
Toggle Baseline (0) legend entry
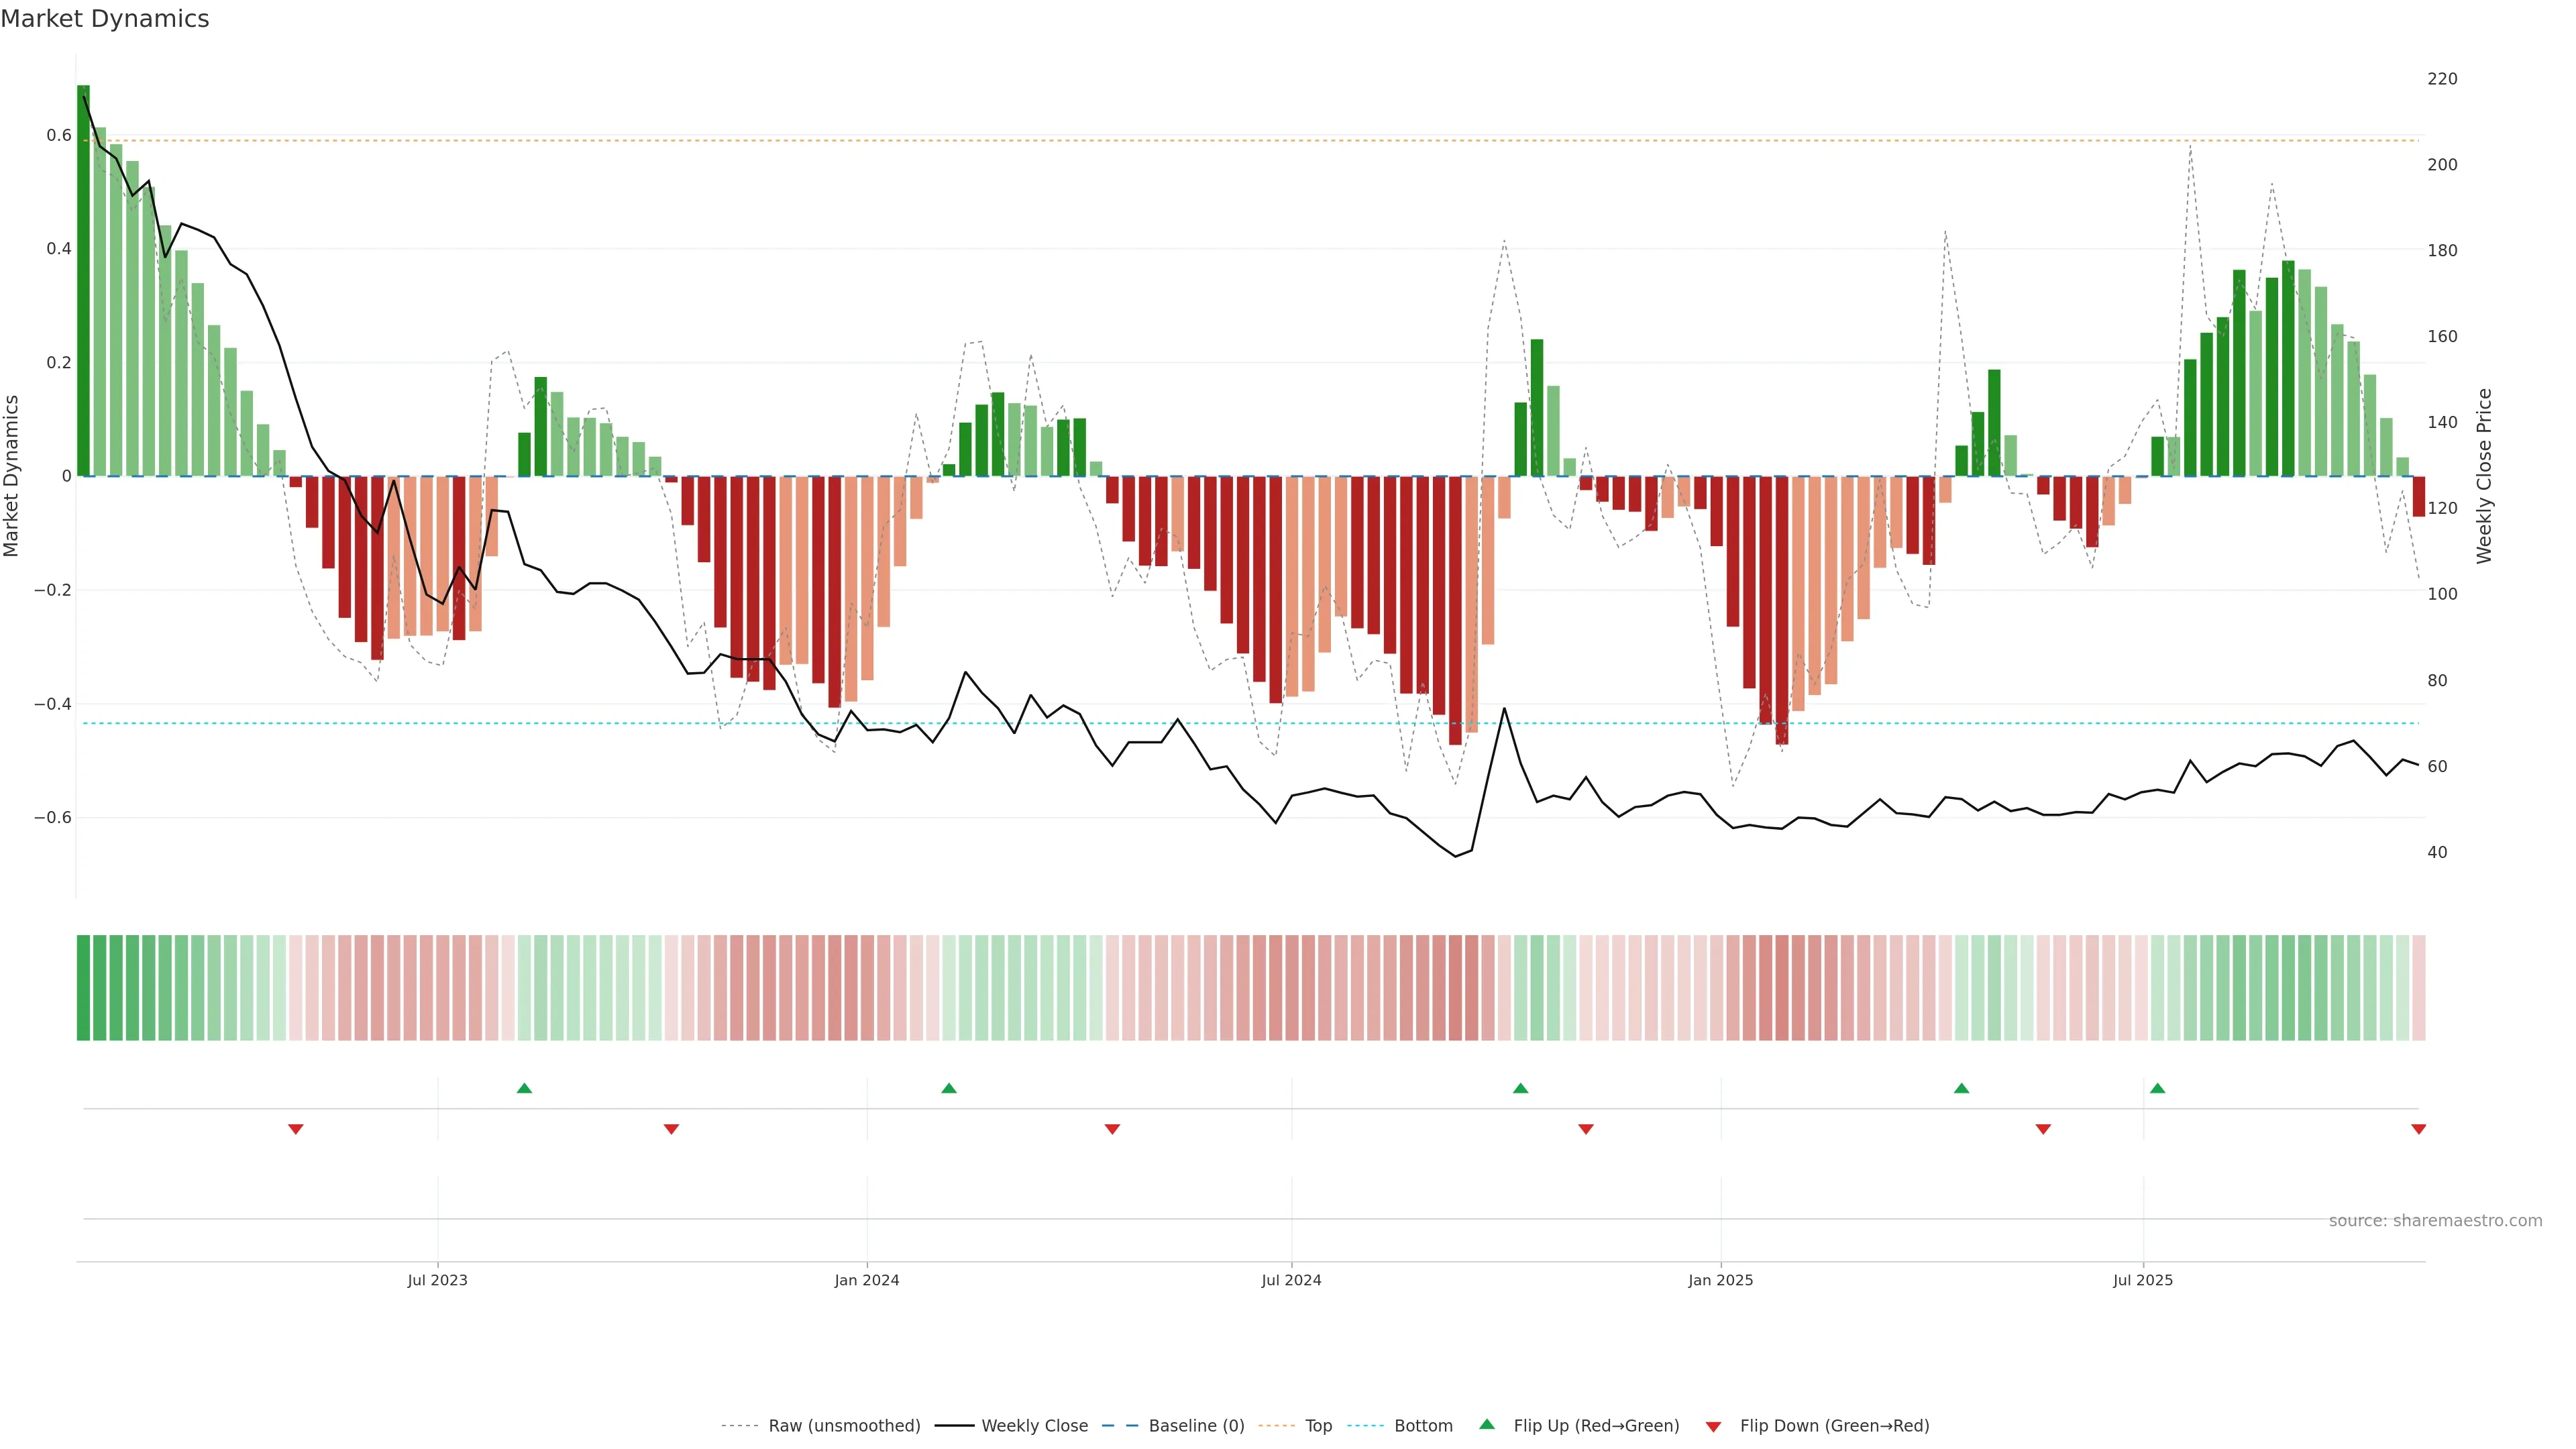pyautogui.click(x=1196, y=1426)
